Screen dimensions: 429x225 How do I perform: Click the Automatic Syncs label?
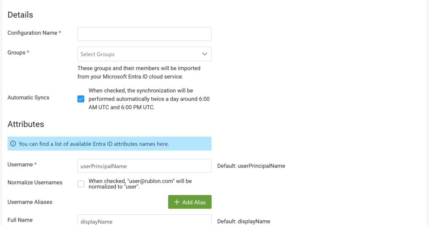point(28,97)
